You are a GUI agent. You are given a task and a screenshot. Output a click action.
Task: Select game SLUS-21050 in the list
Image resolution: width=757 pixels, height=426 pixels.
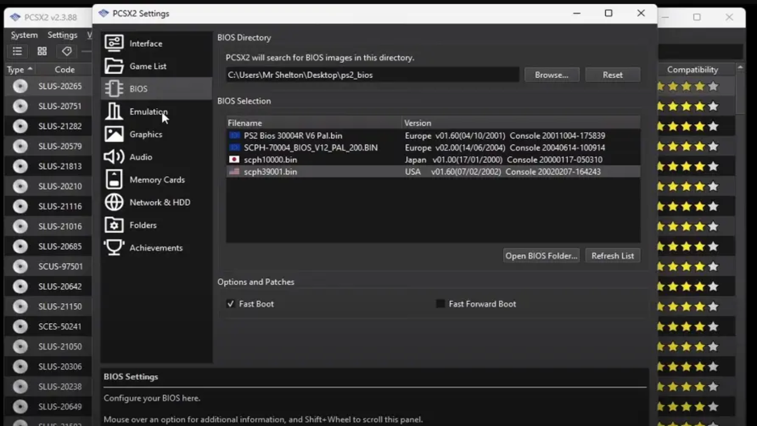[60, 346]
